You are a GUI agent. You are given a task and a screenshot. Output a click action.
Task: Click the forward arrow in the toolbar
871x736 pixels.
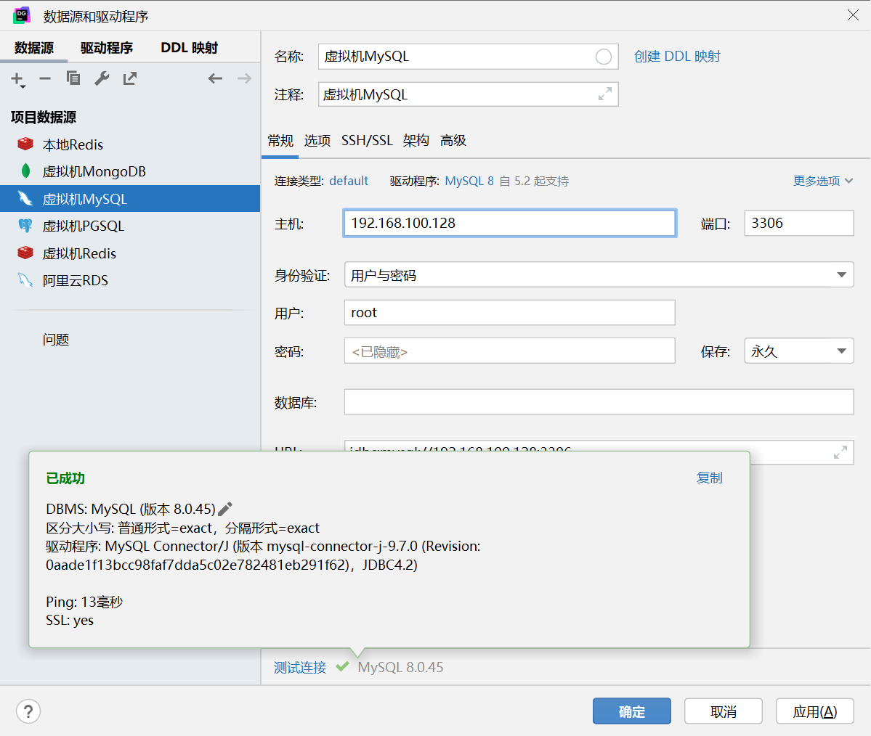tap(244, 79)
